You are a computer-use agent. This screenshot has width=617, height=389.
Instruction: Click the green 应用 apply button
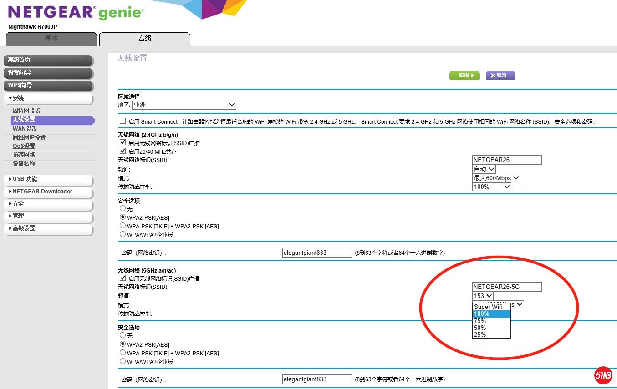click(464, 76)
